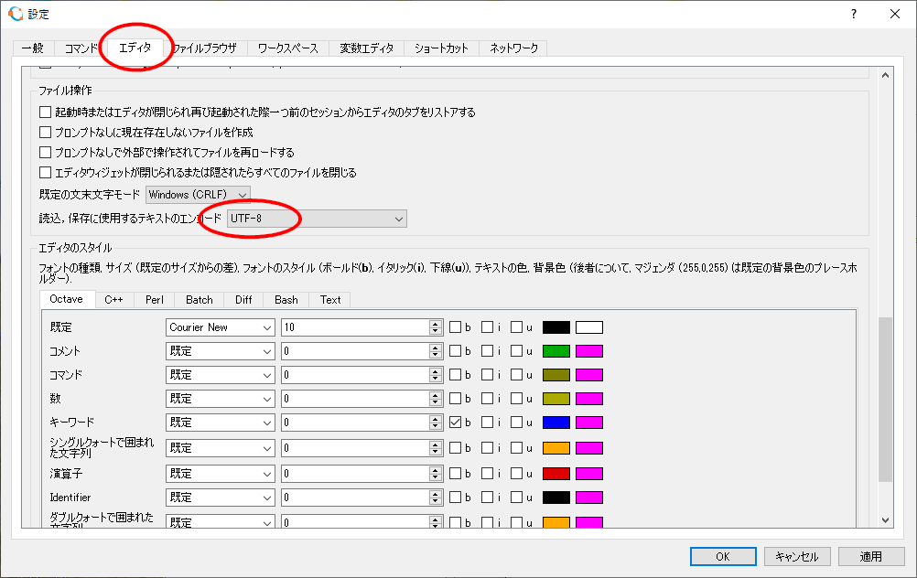Click the 適用 button
Screen dimensions: 917x578
(870, 556)
